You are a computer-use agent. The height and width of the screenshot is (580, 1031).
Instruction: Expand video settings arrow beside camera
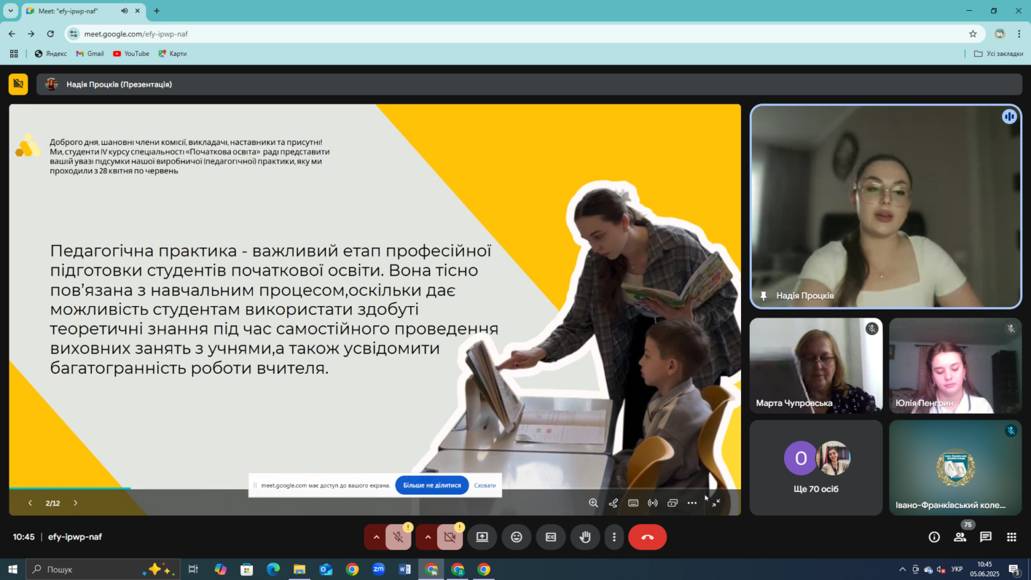coord(428,537)
